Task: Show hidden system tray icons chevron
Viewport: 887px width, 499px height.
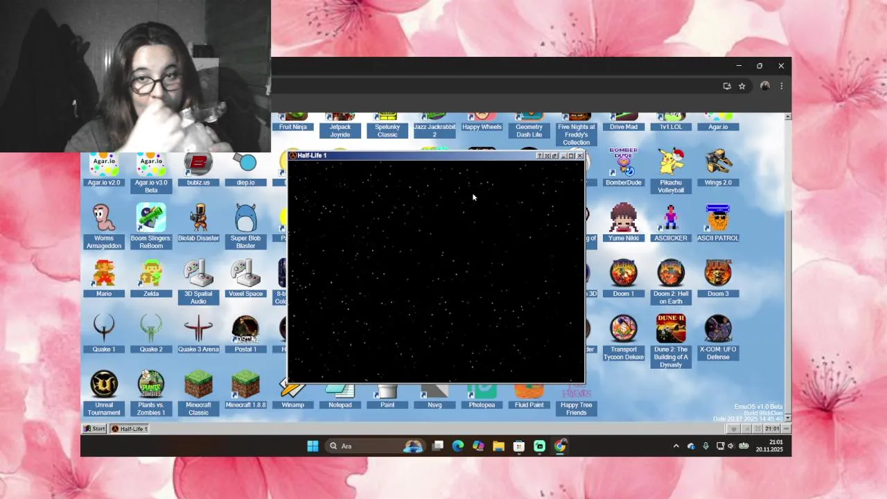Action: (676, 446)
